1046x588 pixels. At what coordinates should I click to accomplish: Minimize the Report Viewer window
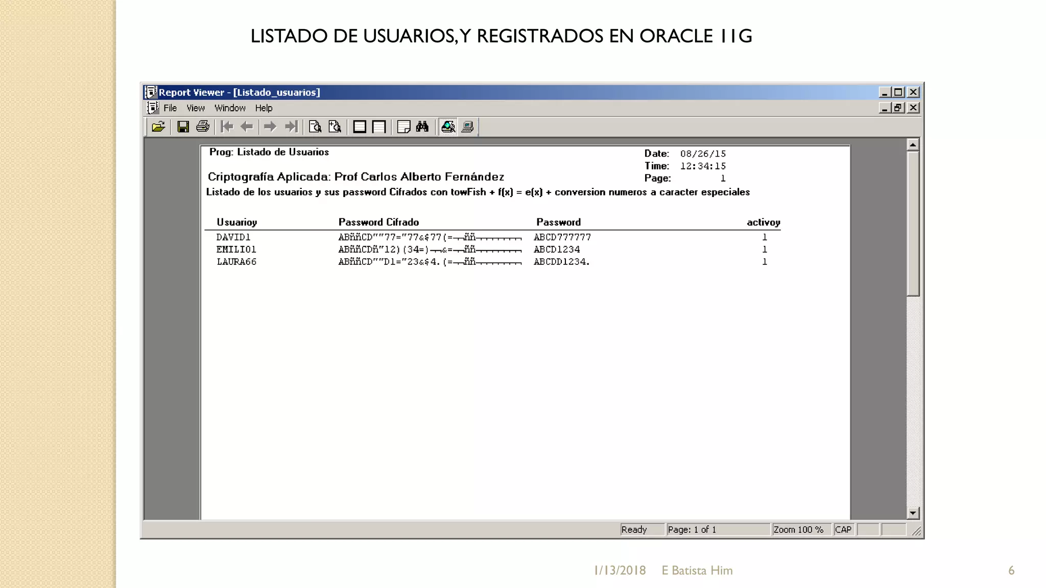pyautogui.click(x=885, y=92)
